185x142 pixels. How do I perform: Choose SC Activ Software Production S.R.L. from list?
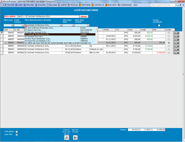pyautogui.click(x=60, y=28)
